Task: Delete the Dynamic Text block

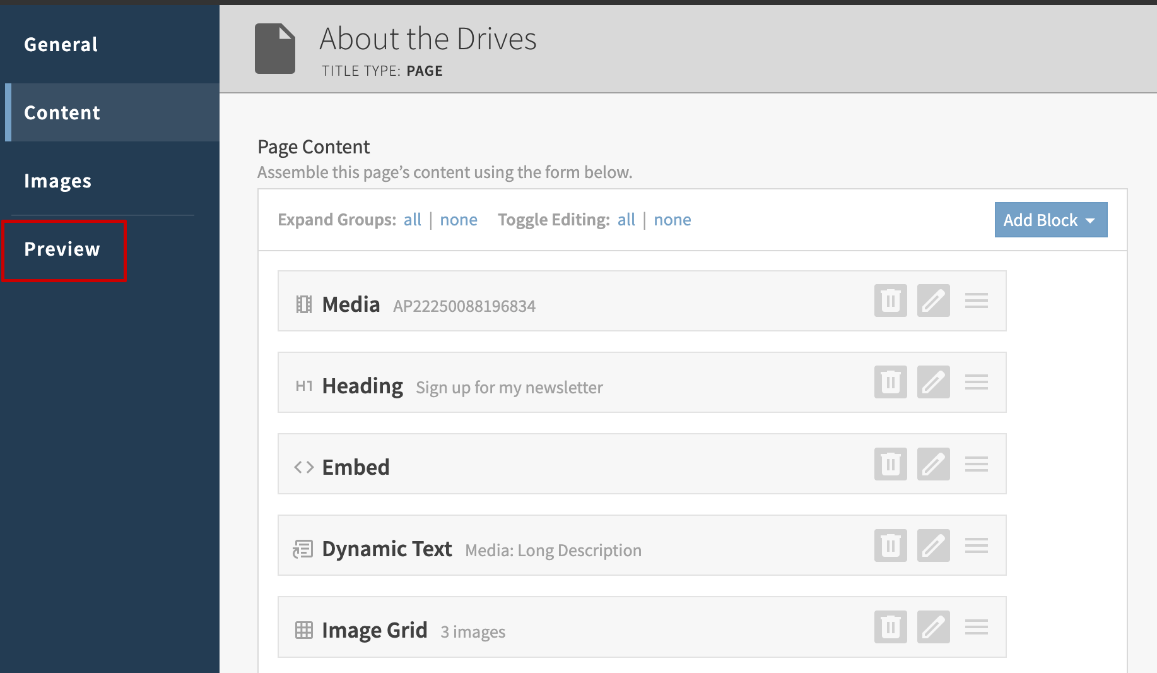Action: tap(890, 545)
